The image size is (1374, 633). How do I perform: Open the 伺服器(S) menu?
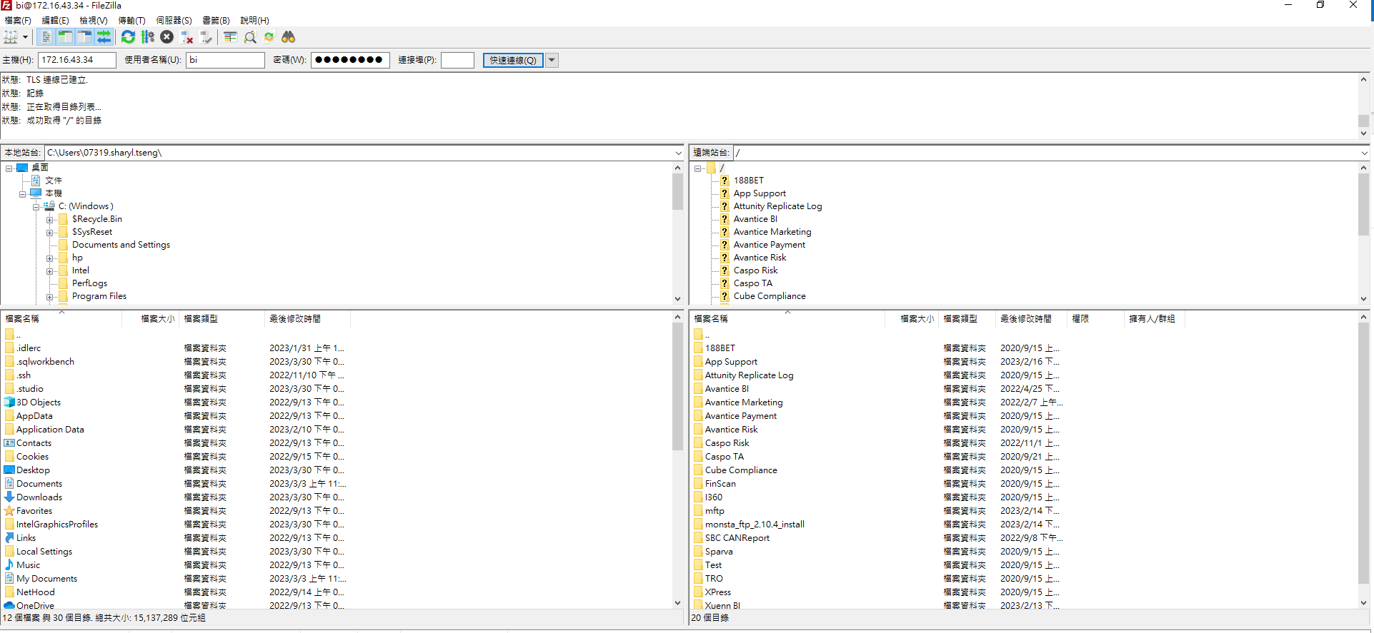(x=174, y=21)
